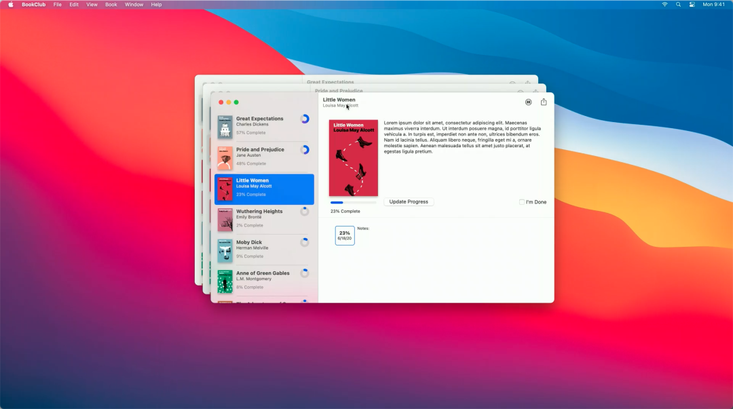733x409 pixels.
Task: Click the '23% Complete' label below progress bar
Action: pos(345,211)
